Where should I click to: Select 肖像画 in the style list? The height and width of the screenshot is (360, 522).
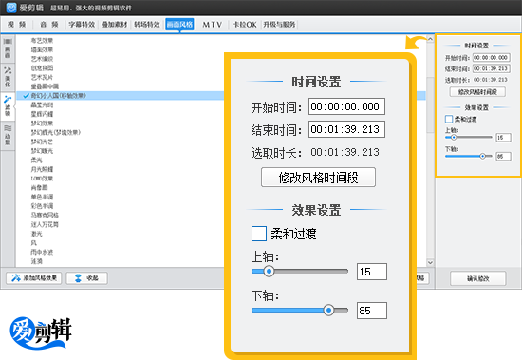point(39,188)
